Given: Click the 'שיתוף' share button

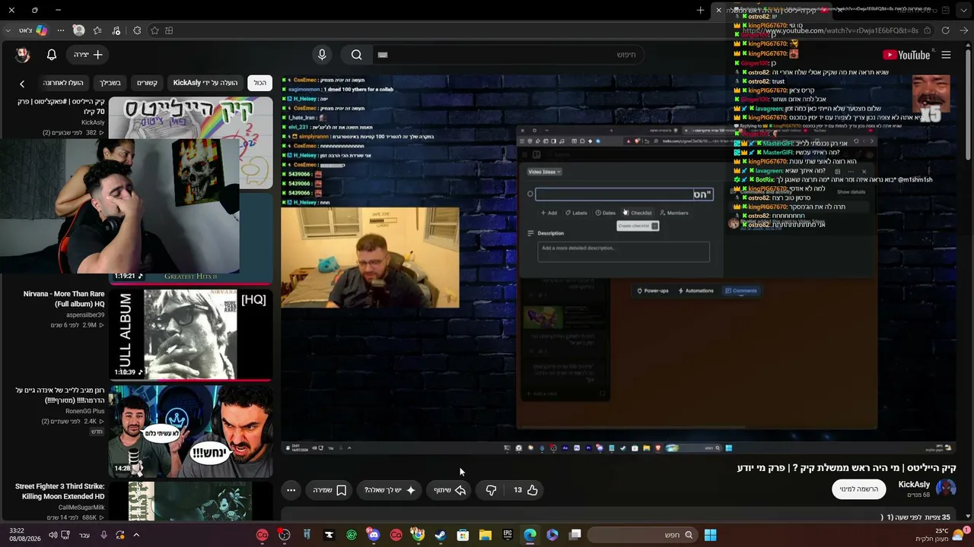Looking at the screenshot, I should pos(450,490).
